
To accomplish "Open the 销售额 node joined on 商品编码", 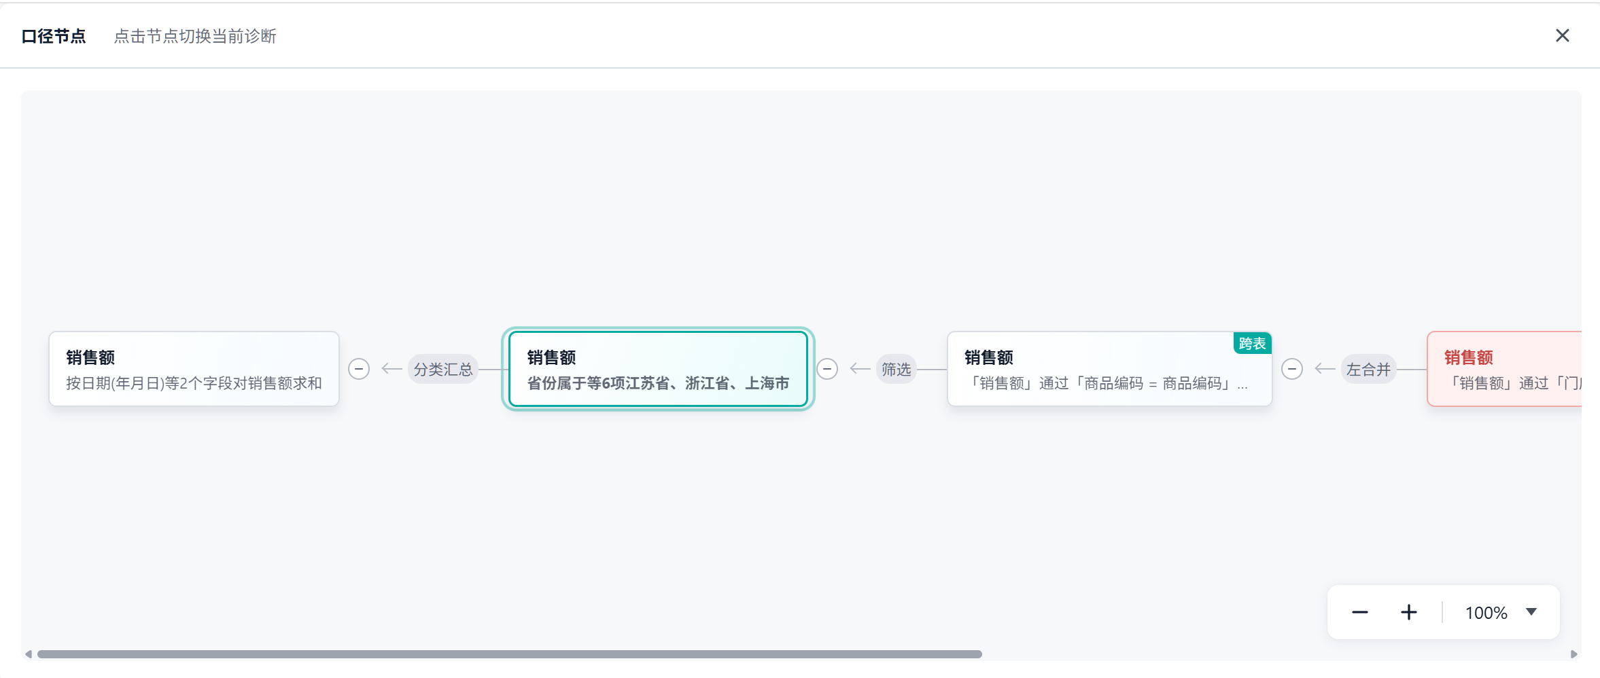I will (1109, 369).
